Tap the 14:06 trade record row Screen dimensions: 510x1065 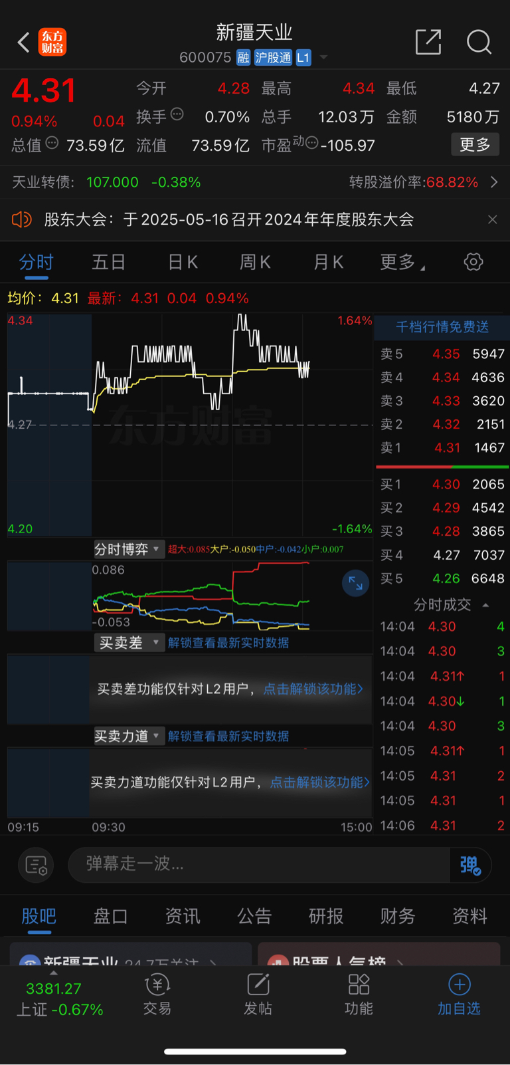coord(442,826)
